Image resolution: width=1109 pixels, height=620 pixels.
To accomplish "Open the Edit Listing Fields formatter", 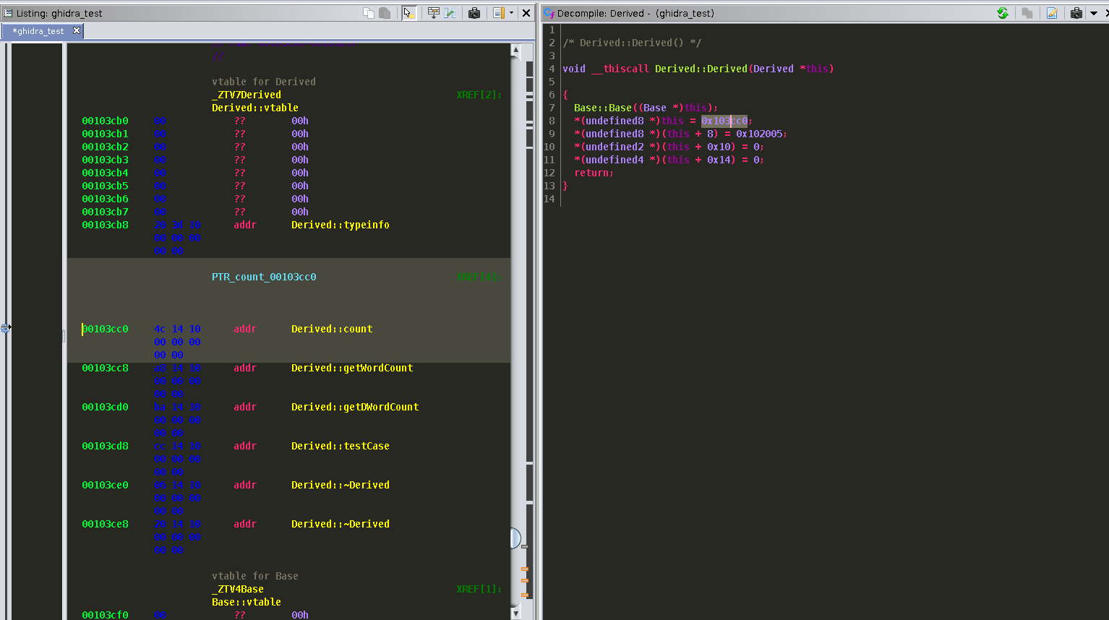I will [433, 13].
